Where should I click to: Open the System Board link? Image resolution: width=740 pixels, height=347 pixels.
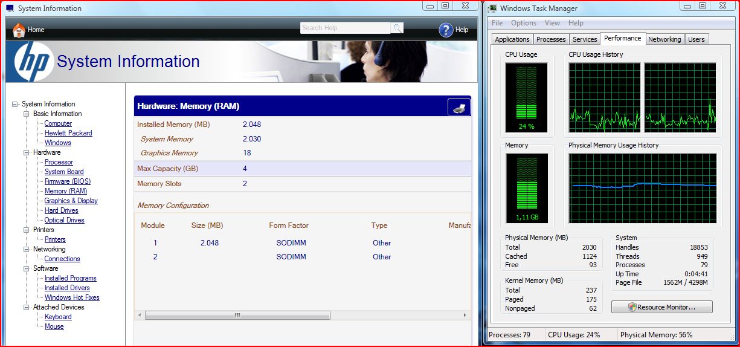tap(64, 172)
